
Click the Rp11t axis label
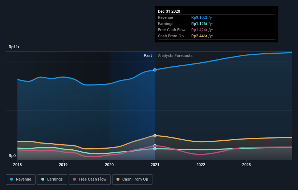[x=14, y=47]
